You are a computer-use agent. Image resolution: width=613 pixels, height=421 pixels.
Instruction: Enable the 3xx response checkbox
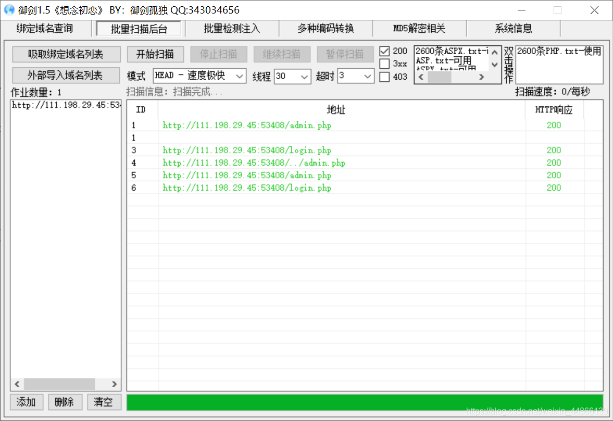385,64
